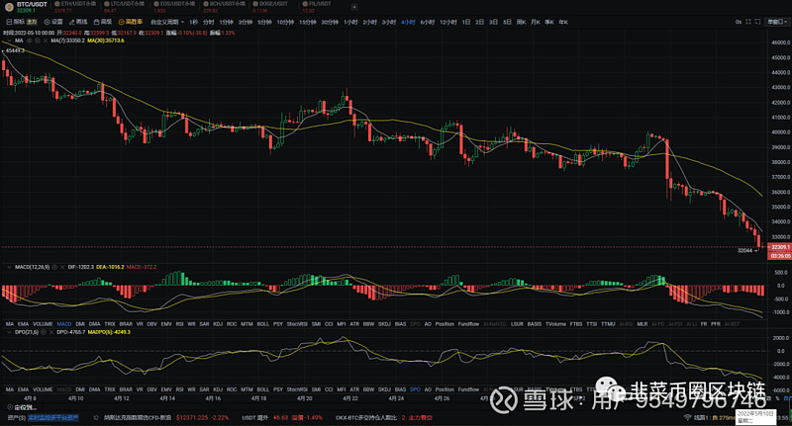The image size is (792, 426).
Task: Open the orange 高胜率 feature
Action: (131, 22)
